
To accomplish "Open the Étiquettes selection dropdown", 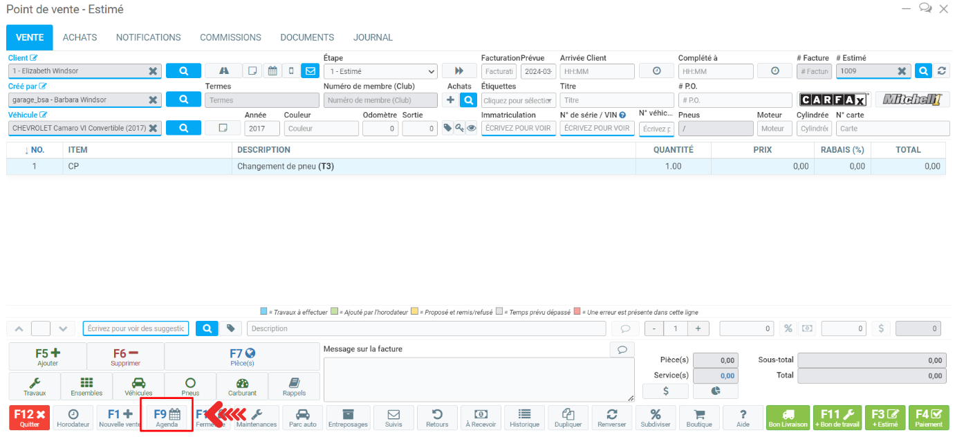I will pyautogui.click(x=519, y=100).
